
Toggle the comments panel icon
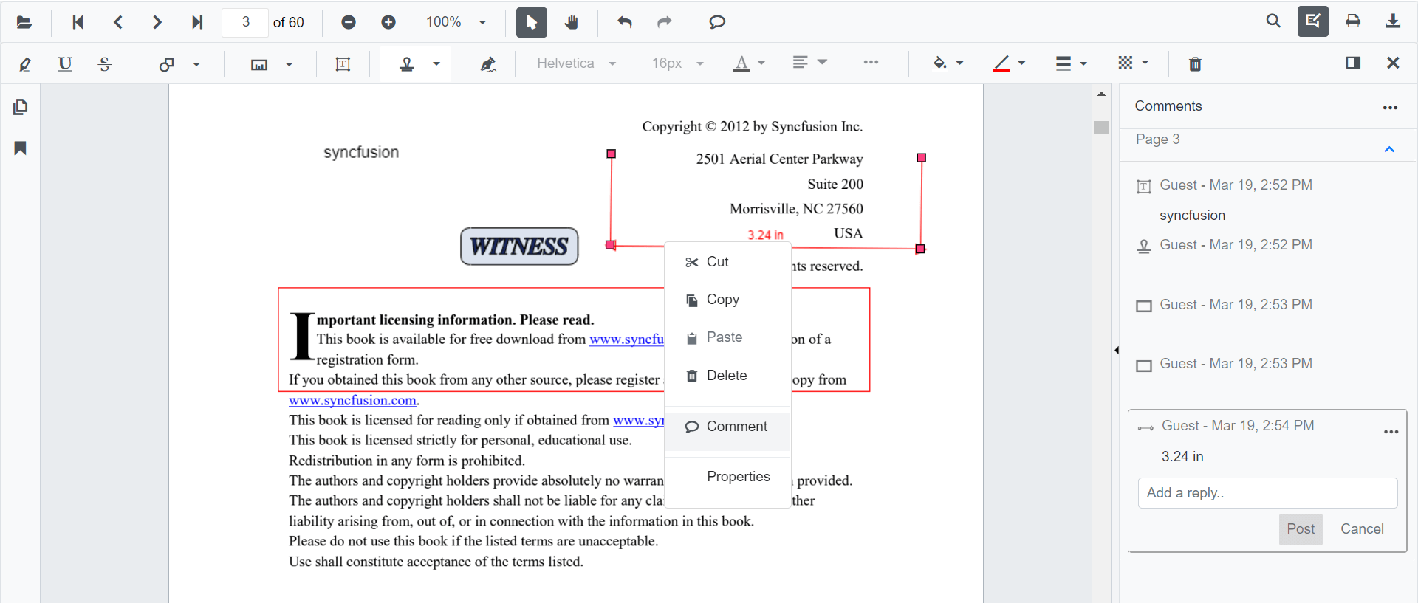coord(1353,63)
